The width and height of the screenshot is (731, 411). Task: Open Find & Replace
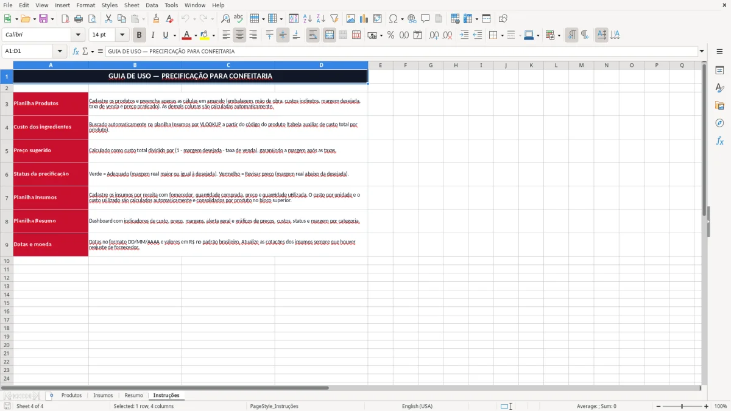(225, 19)
